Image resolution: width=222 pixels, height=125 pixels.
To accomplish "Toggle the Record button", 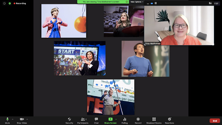I will click(x=138, y=120).
